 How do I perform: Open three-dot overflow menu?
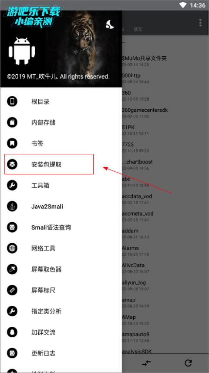point(200,23)
